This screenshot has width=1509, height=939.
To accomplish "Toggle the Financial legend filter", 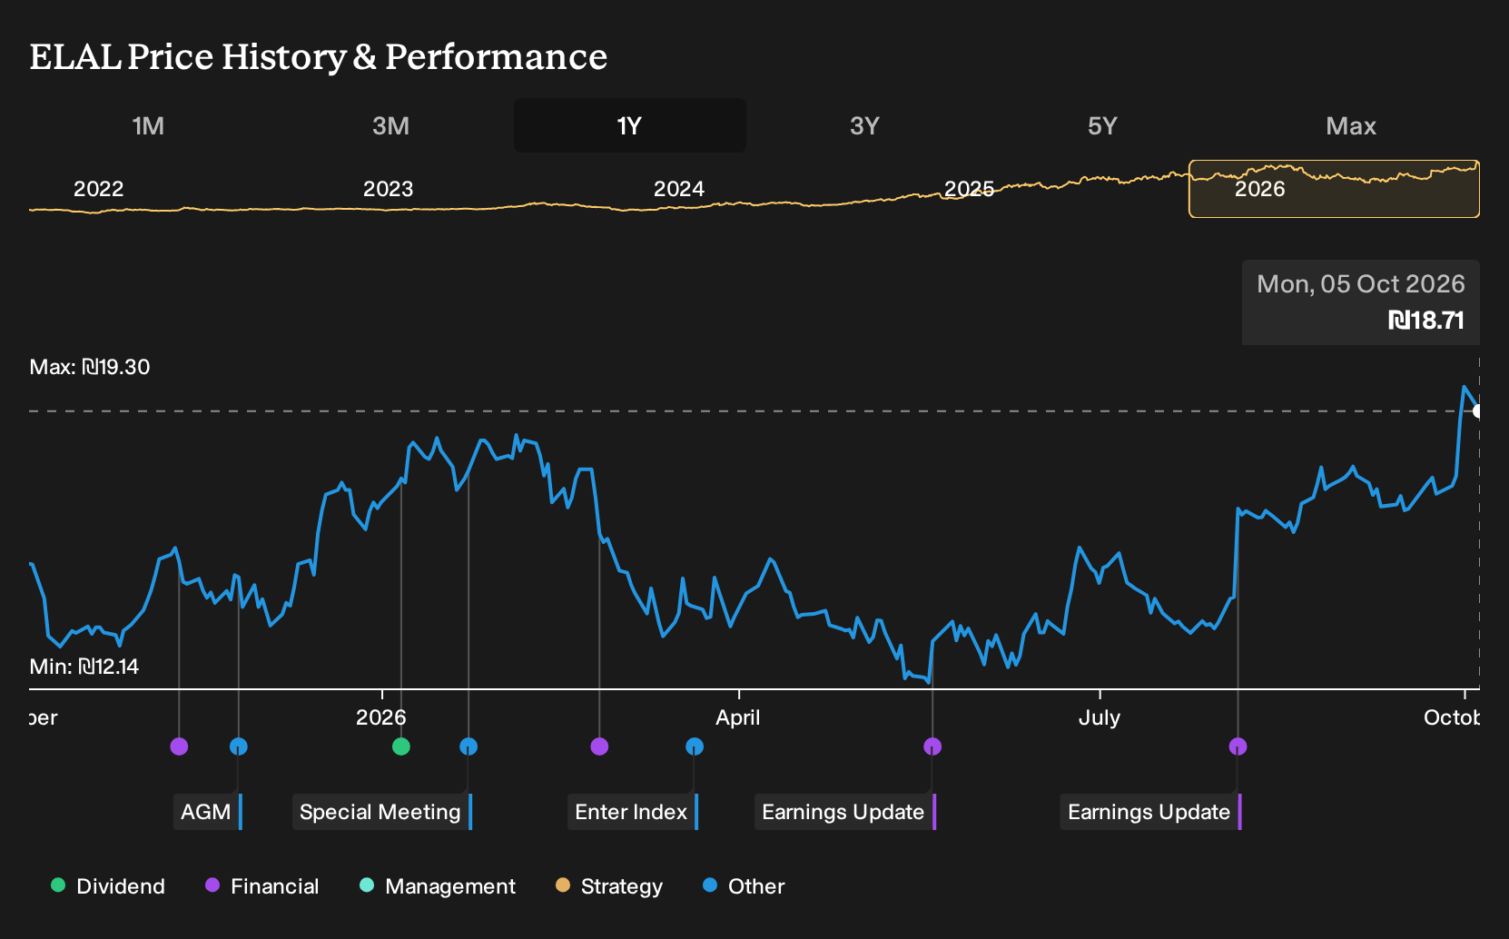I will [x=261, y=886].
